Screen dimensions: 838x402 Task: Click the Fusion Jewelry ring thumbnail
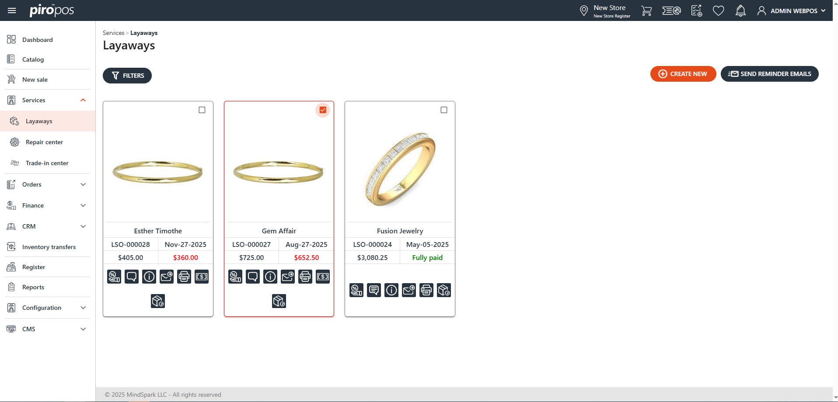pyautogui.click(x=400, y=170)
